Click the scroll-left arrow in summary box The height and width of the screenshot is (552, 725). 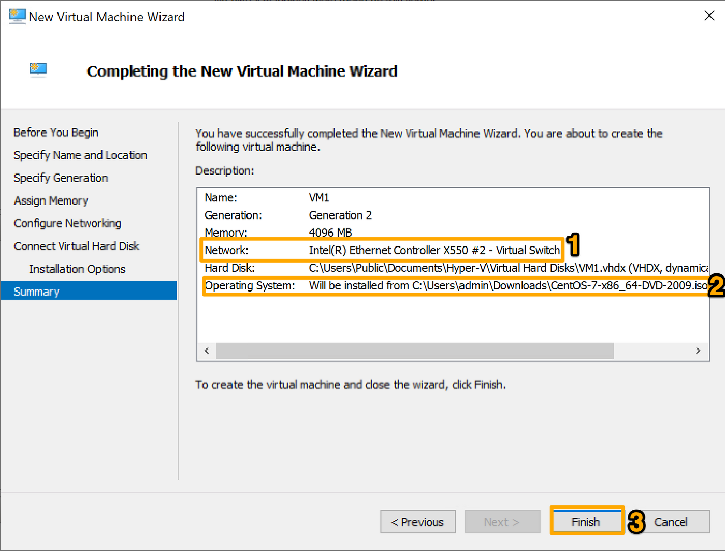pyautogui.click(x=206, y=351)
